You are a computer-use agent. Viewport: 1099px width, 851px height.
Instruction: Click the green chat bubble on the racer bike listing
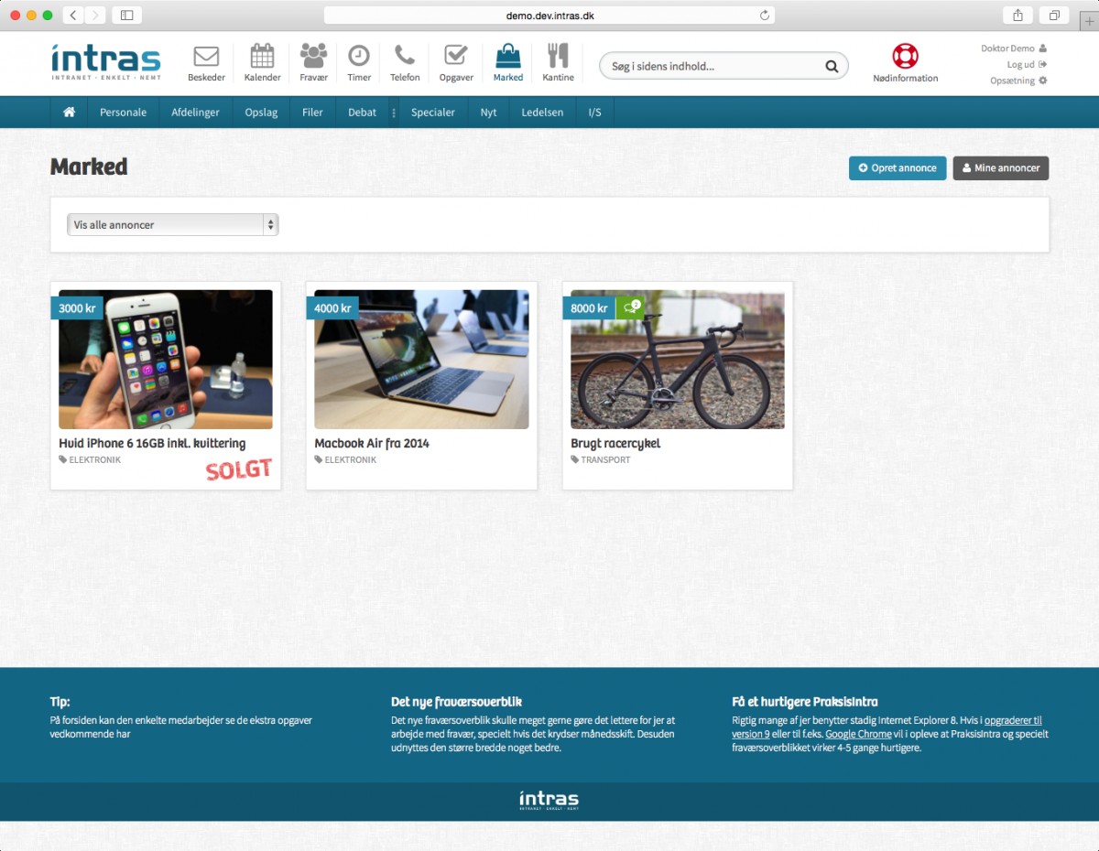[631, 307]
